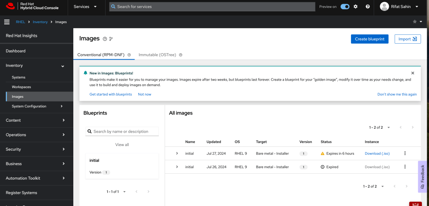
Task: Download the .iso for the Jul 27 image
Action: coord(377,154)
